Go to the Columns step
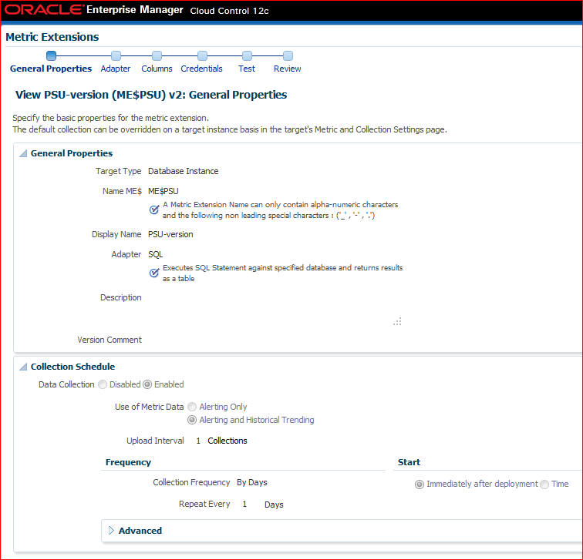 pyautogui.click(x=157, y=69)
